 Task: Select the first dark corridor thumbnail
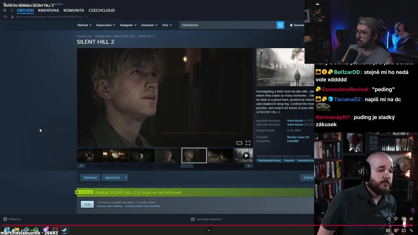[x=89, y=155]
